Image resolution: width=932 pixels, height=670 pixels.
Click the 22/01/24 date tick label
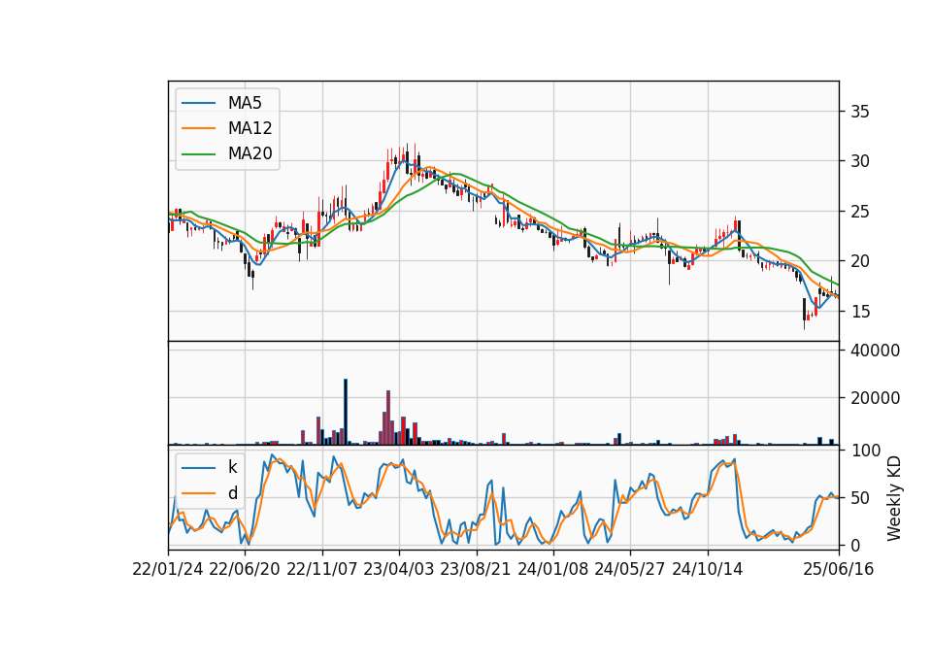[168, 570]
